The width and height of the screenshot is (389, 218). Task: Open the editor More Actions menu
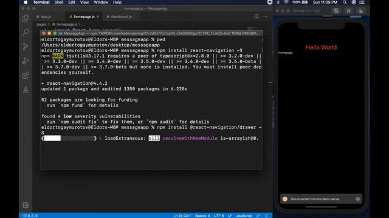pyautogui.click(x=265, y=16)
